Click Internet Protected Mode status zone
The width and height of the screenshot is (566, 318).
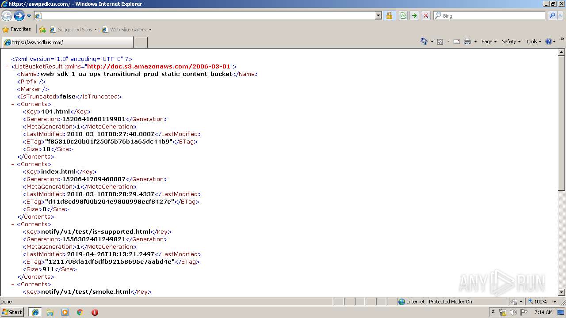click(x=452, y=302)
